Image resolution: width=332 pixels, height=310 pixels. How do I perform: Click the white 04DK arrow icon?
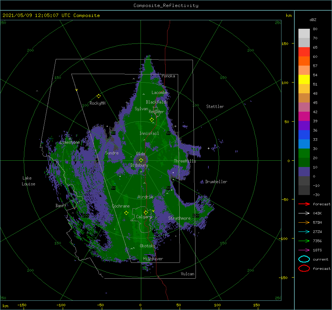(x=304, y=213)
